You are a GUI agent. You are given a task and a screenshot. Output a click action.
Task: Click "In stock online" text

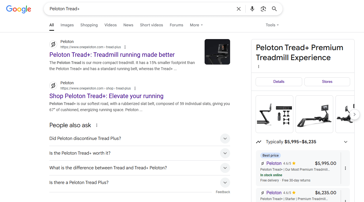tap(271, 175)
